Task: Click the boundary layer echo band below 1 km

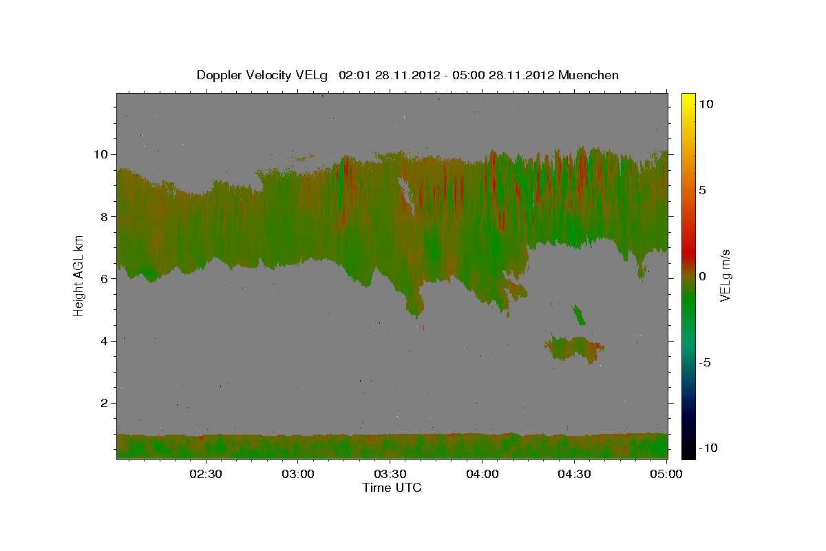Action: tap(392, 446)
